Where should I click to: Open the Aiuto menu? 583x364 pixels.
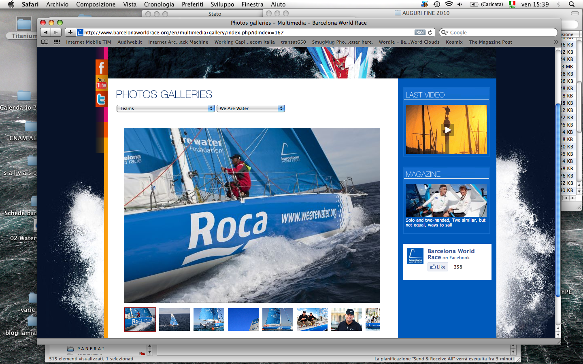(x=278, y=4)
